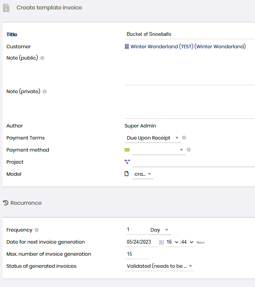Click the project tree icon
Viewport: 255px width, 287px height.
(127, 162)
